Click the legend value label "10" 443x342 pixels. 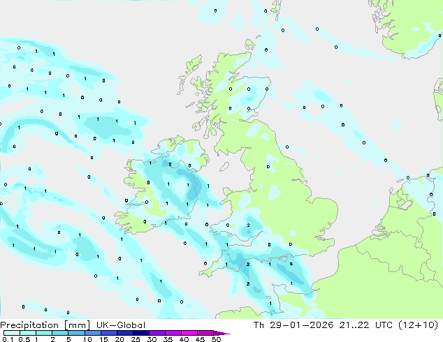click(x=87, y=339)
